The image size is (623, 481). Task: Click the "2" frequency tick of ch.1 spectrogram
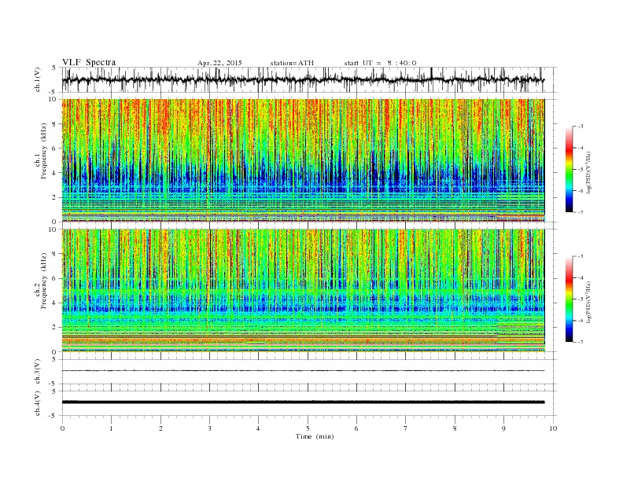coord(55,197)
